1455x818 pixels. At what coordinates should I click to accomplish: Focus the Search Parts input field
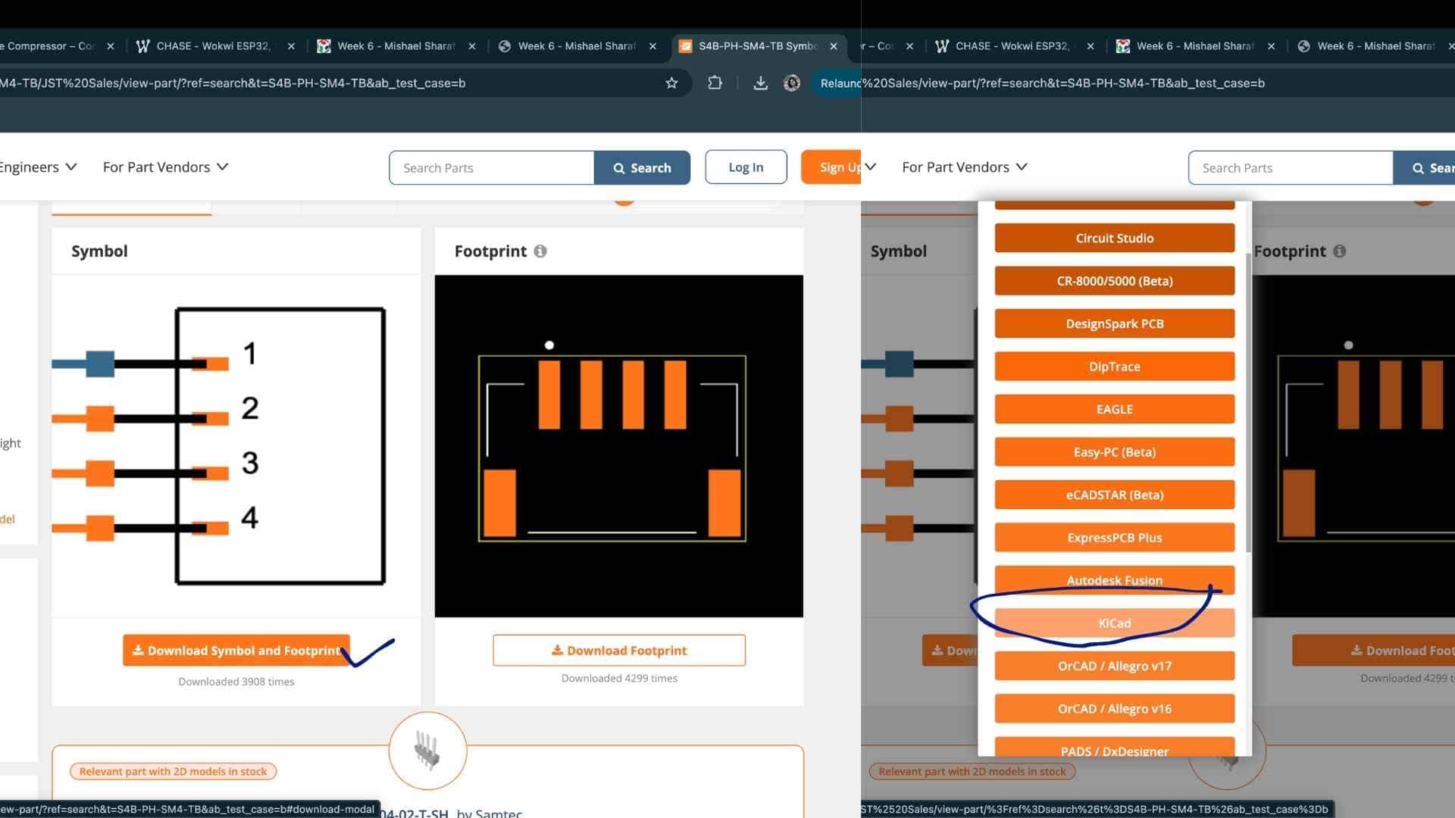(x=491, y=167)
